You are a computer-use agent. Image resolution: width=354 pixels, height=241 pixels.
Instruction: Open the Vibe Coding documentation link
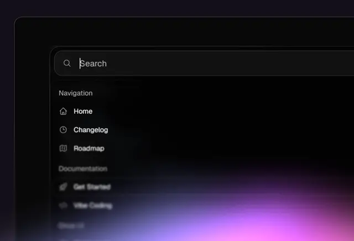click(93, 205)
